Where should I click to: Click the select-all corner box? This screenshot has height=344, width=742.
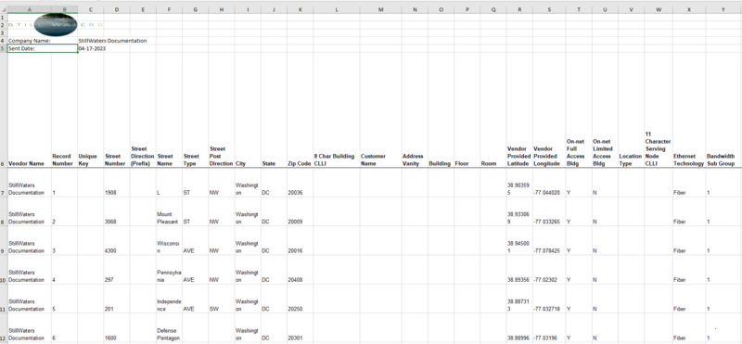click(4, 9)
